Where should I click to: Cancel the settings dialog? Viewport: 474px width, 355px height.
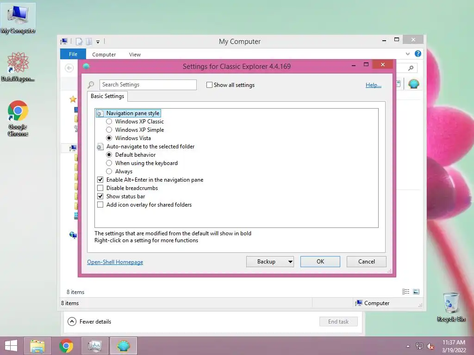367,262
